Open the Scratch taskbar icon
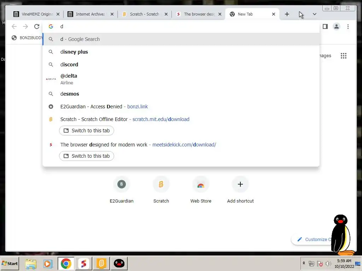The height and width of the screenshot is (271, 362). pyautogui.click(x=101, y=264)
